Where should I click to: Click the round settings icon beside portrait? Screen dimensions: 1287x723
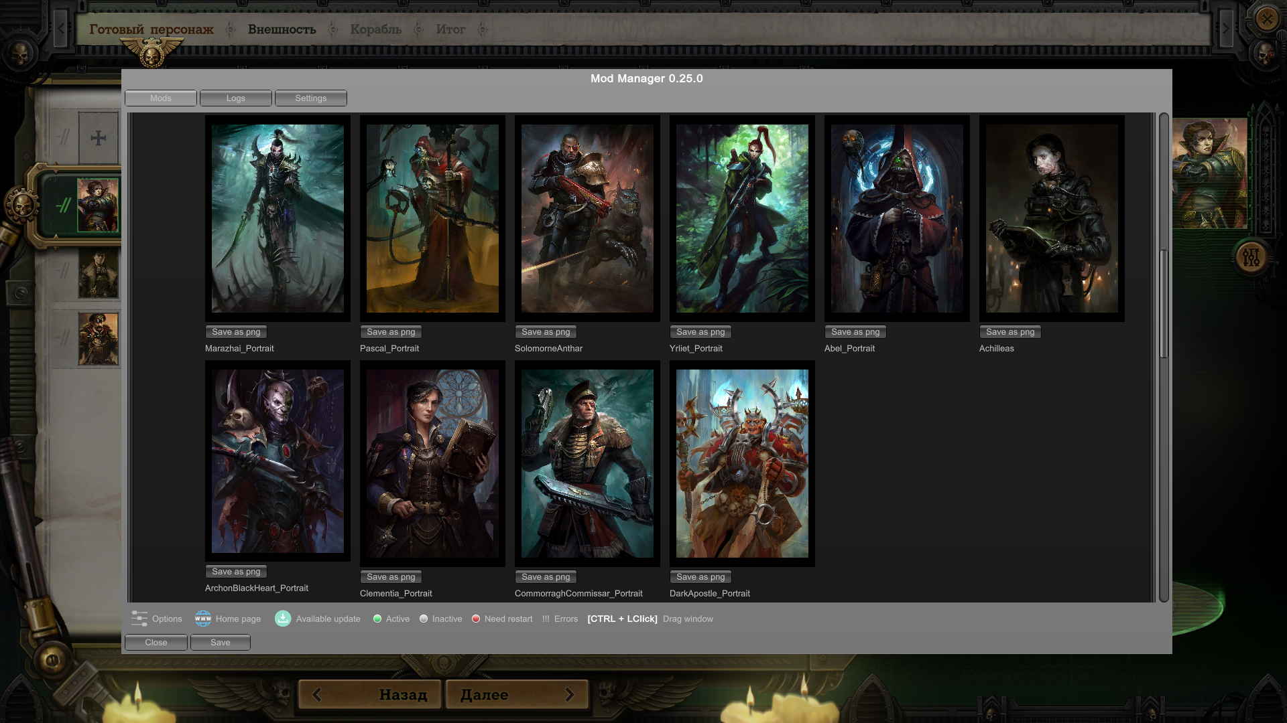click(x=1251, y=257)
